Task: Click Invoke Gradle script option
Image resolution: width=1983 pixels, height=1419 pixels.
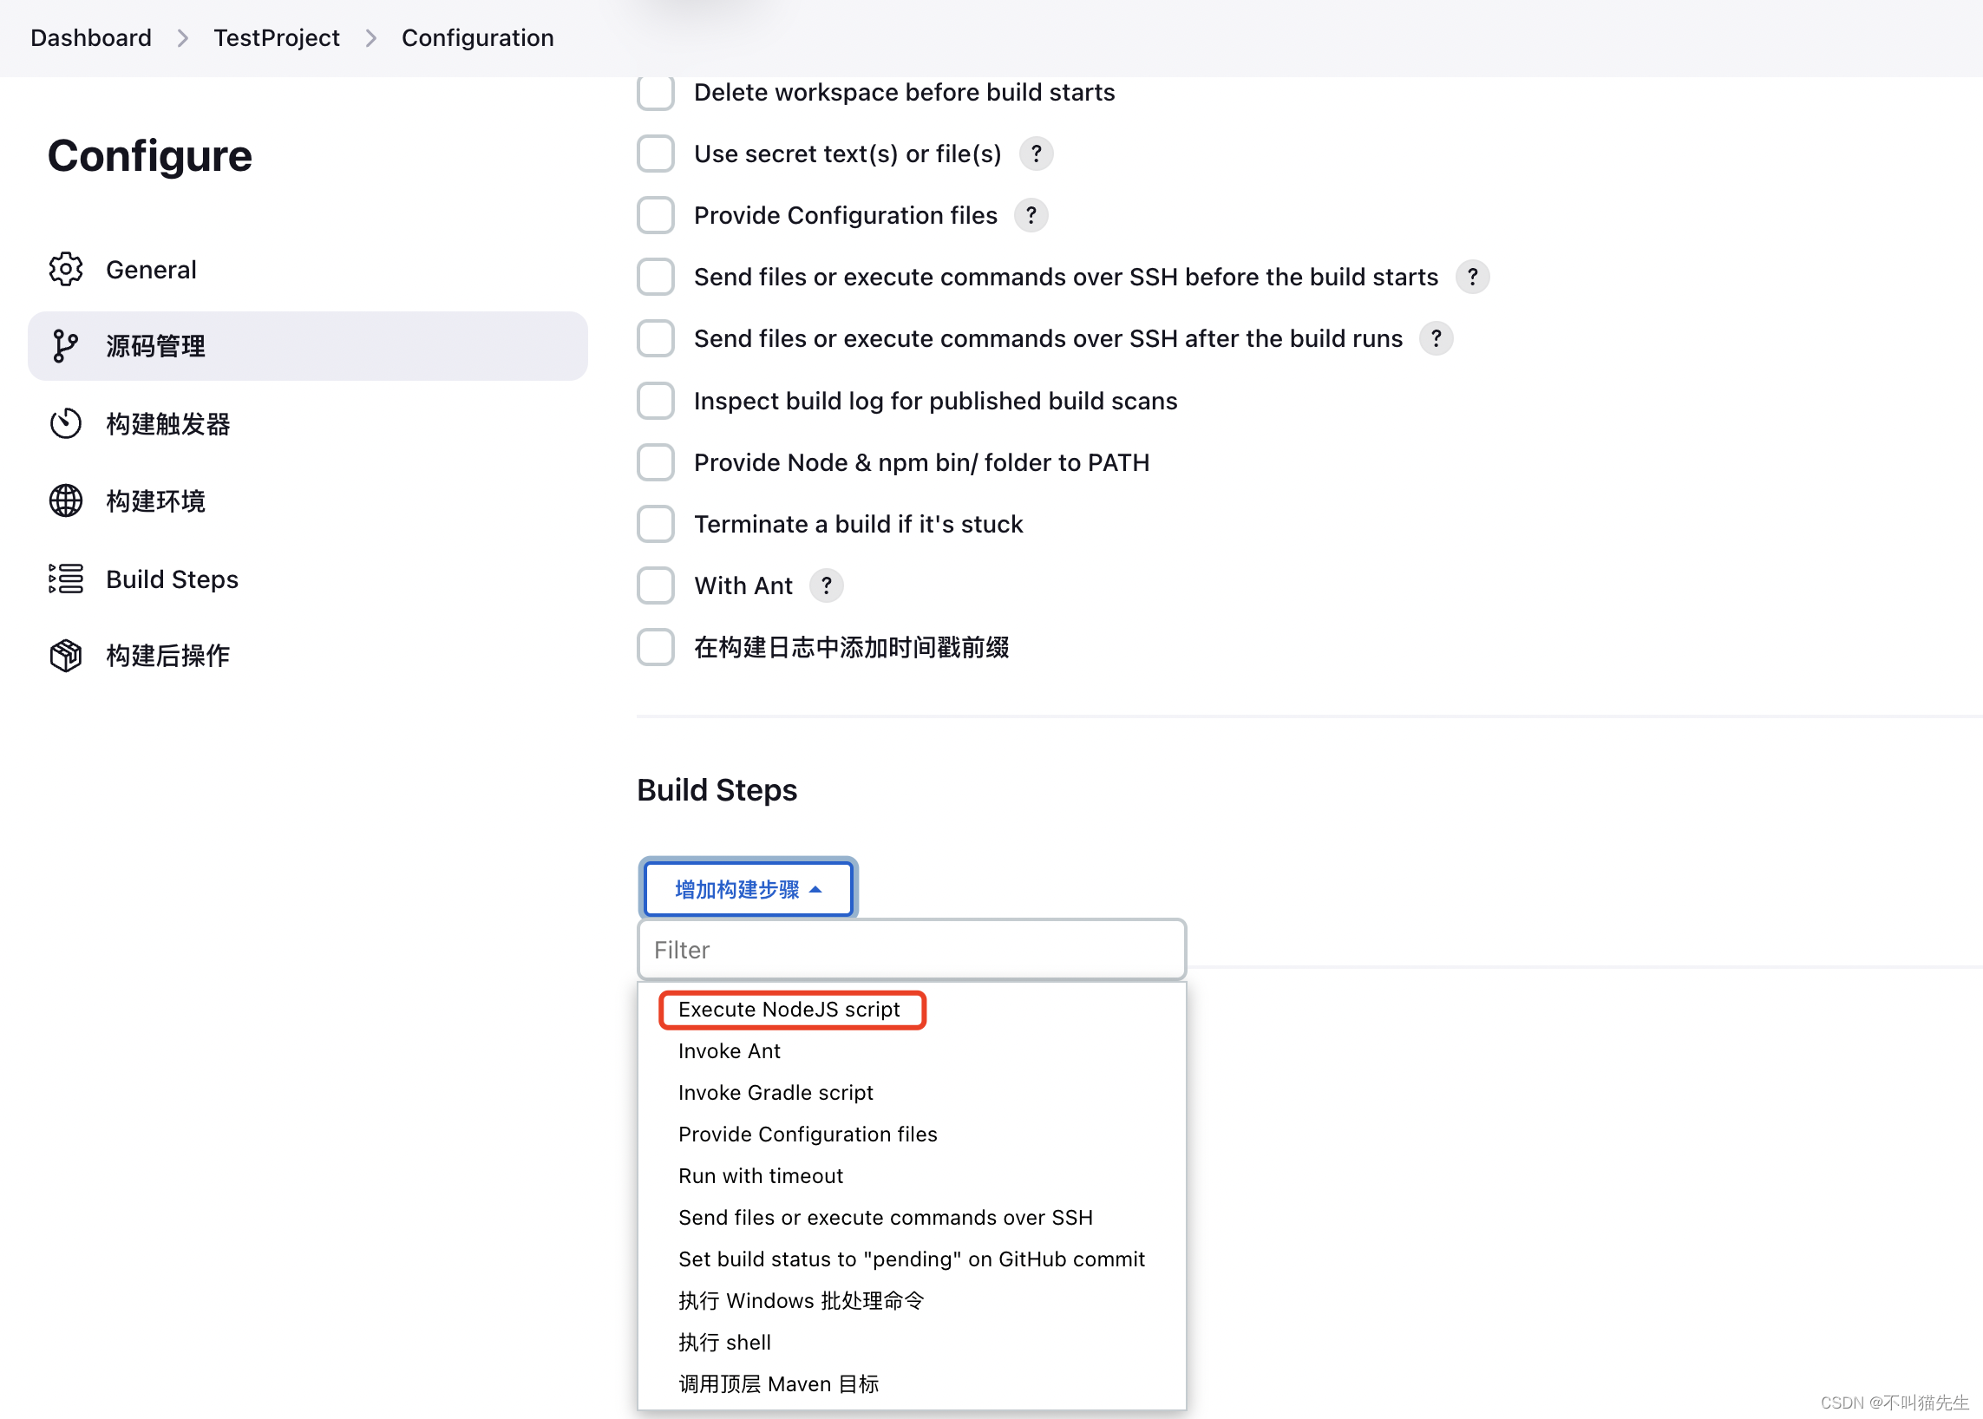Action: (774, 1092)
